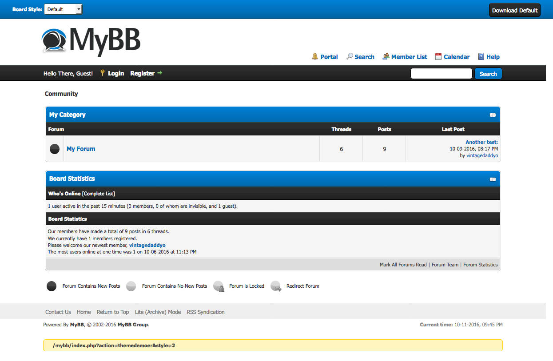The height and width of the screenshot is (361, 553).
Task: Click the magnifier icon beside Search
Action: (350, 56)
